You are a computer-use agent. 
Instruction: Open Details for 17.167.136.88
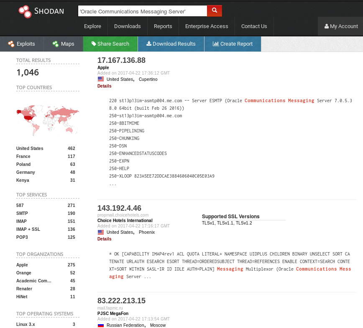pyautogui.click(x=105, y=86)
